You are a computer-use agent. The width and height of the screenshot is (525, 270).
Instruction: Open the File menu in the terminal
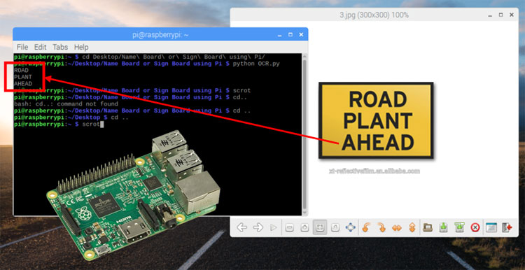(x=22, y=47)
